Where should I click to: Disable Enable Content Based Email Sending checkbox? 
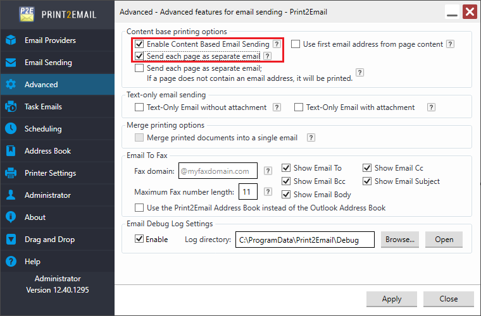[139, 44]
